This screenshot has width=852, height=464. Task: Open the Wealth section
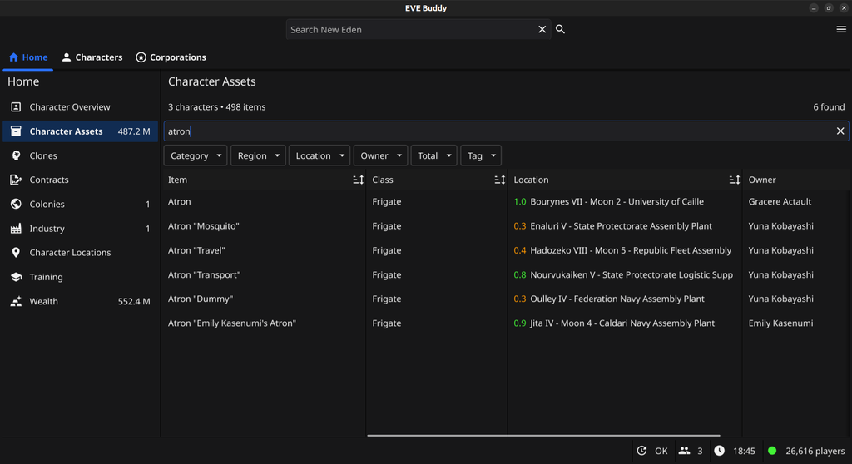[x=80, y=301]
